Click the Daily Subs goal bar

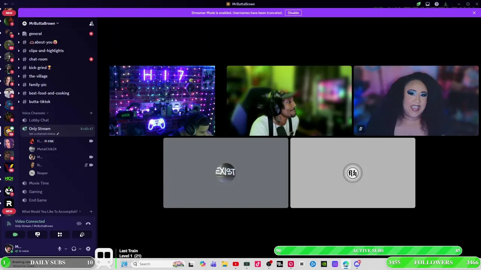click(47, 262)
